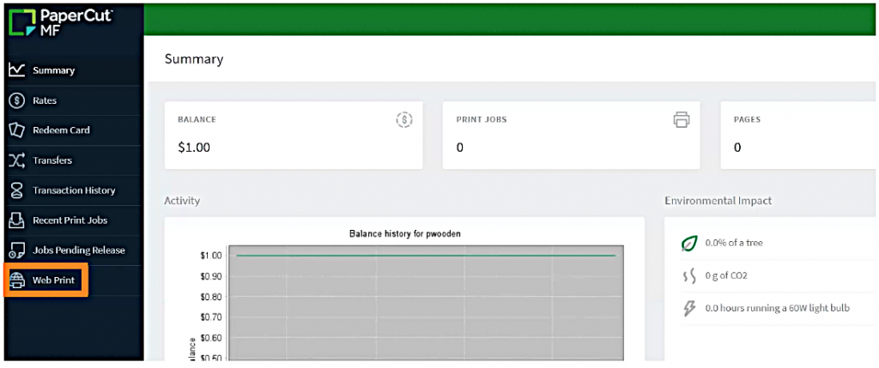This screenshot has width=879, height=368.
Task: Click the Summary chart icon in sidebar
Action: pos(16,70)
